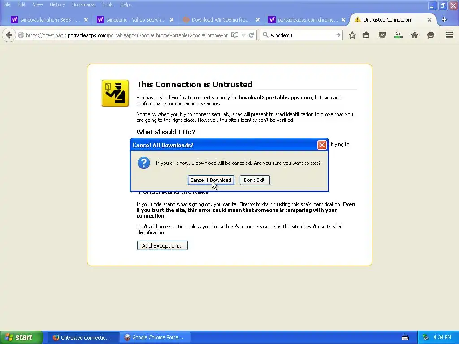Submit search with the go arrow

pos(338,35)
